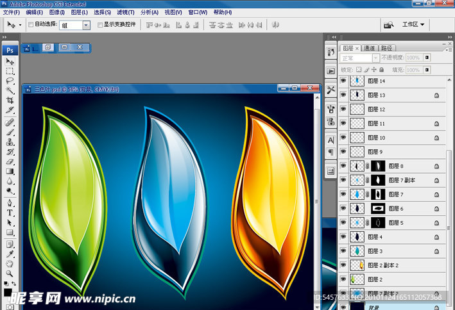Screen dimensions: 455x310
Task: Pick the Crop tool
Action: [10, 101]
